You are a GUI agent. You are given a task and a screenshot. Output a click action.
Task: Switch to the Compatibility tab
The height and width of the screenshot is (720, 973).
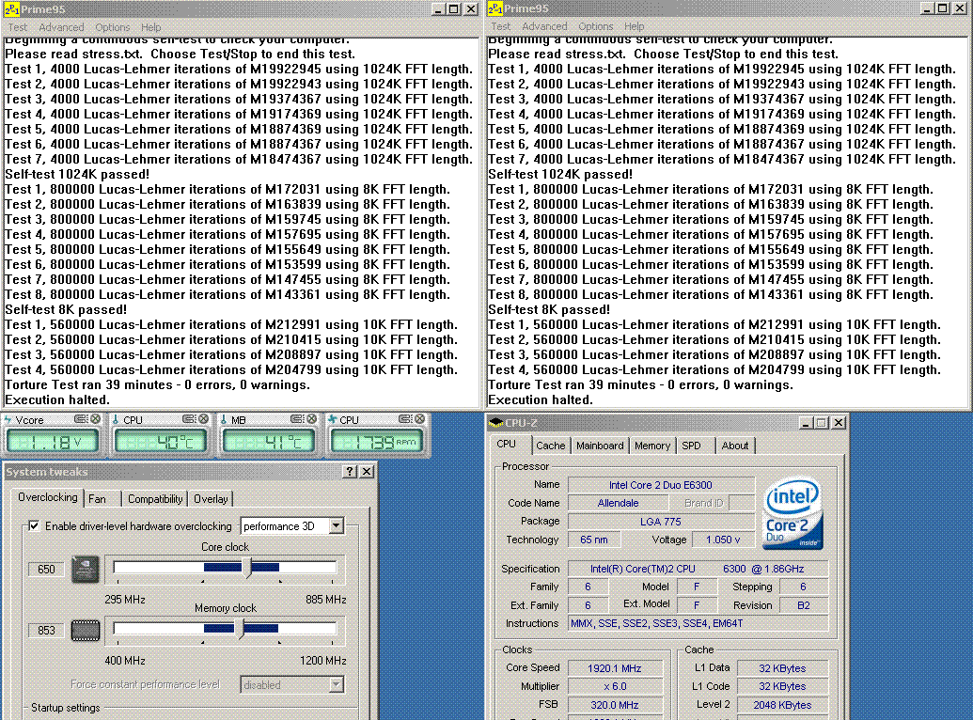[155, 499]
